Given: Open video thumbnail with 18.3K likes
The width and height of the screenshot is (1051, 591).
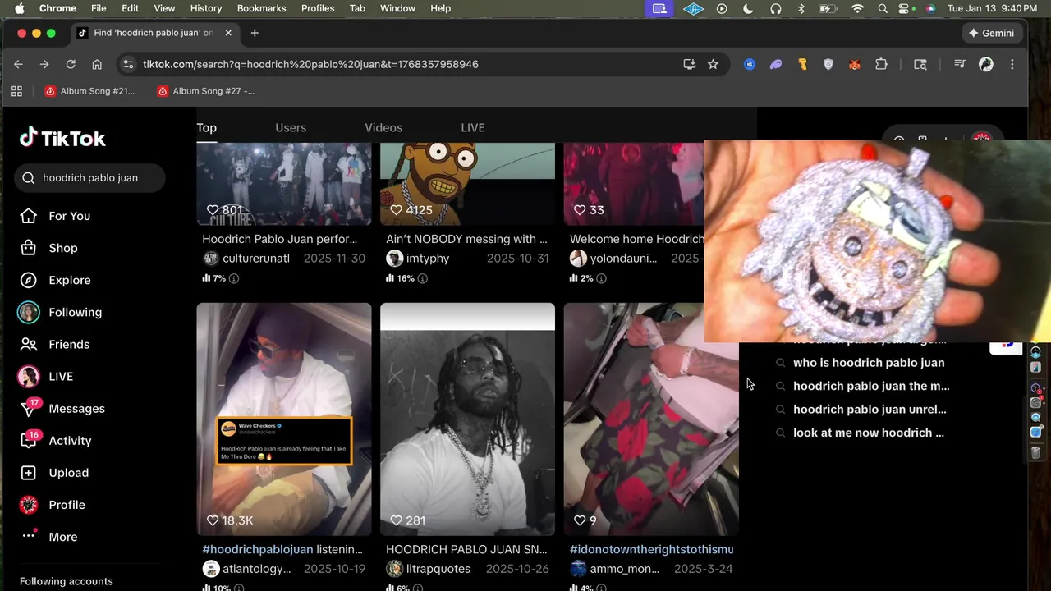Looking at the screenshot, I should click(x=284, y=419).
